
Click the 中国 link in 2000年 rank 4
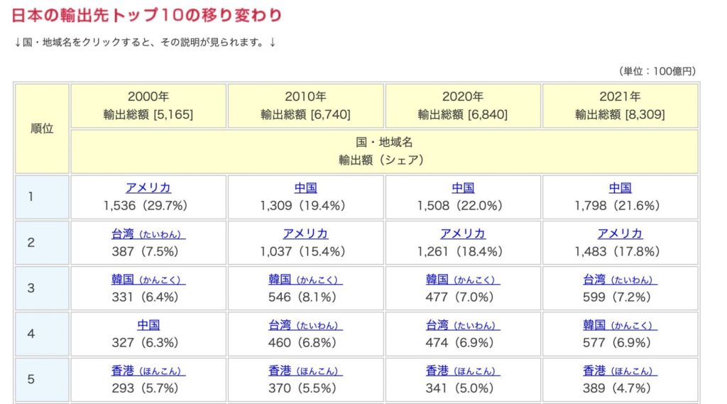coord(148,324)
